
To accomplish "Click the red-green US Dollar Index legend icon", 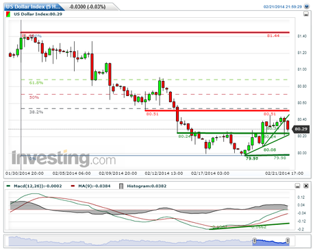I will (8, 14).
